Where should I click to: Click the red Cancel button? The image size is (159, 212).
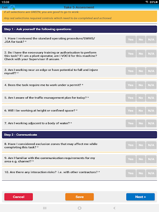[x=19, y=197]
